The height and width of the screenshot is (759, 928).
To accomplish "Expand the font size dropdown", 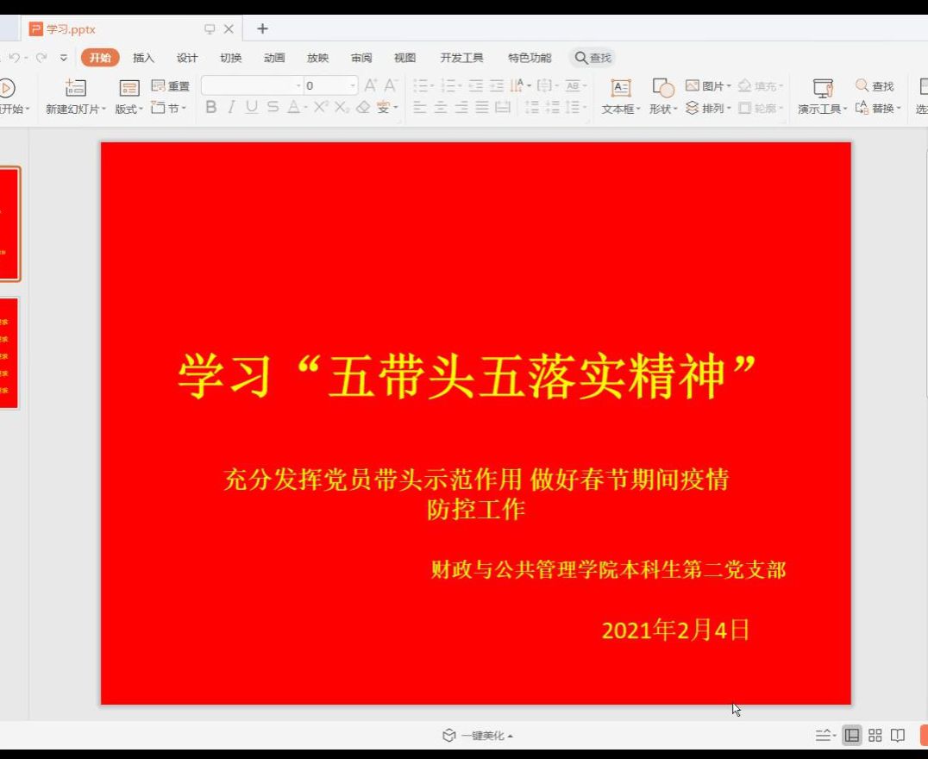I will pyautogui.click(x=353, y=85).
